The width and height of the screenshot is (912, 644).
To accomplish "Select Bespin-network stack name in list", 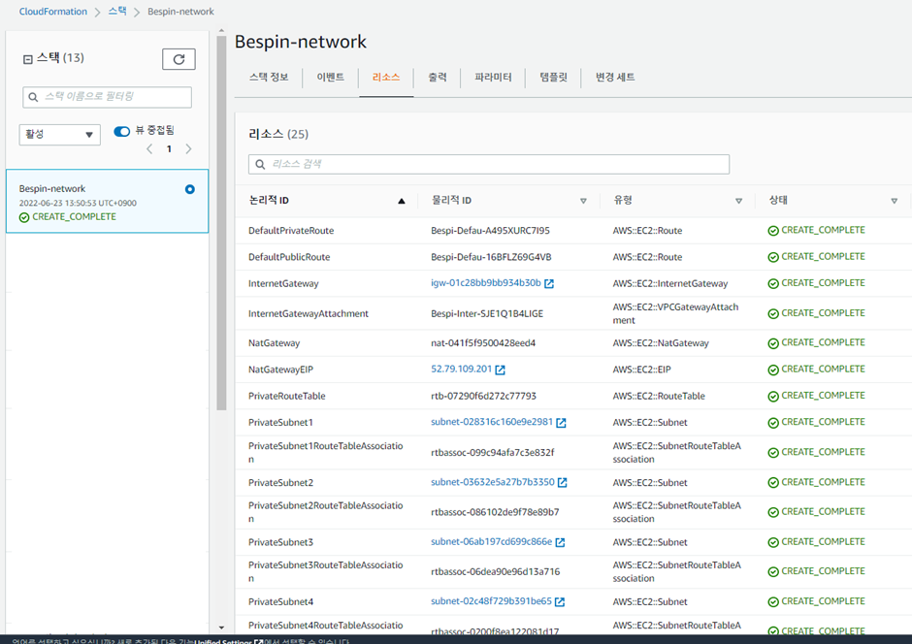I will pos(51,189).
